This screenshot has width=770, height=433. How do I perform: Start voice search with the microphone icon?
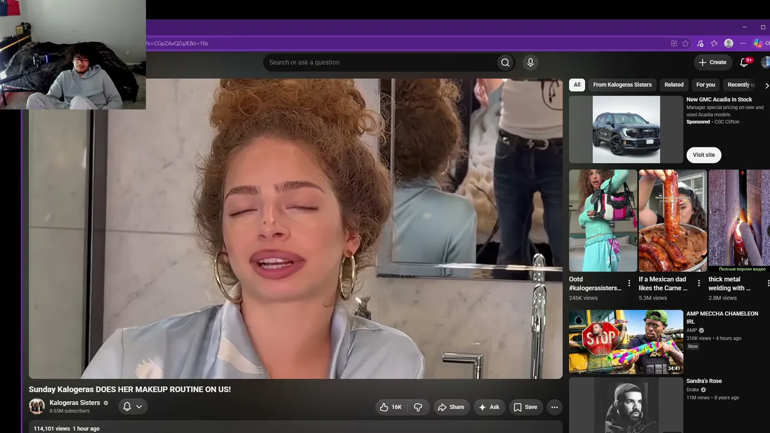click(x=530, y=63)
